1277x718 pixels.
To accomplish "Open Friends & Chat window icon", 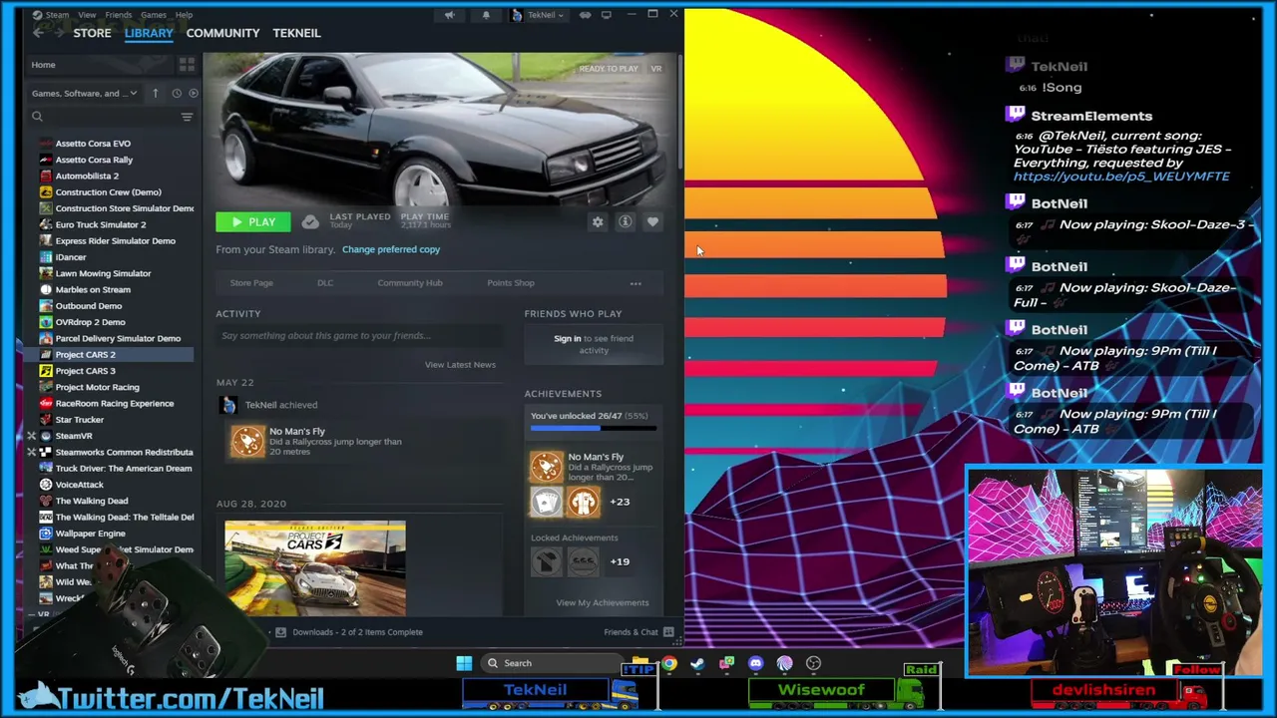I will (x=668, y=632).
